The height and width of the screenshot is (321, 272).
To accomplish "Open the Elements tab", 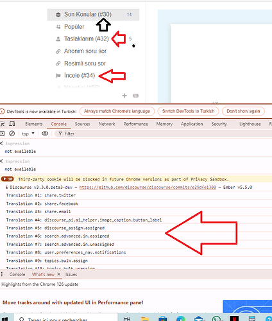I will pyautogui.click(x=34, y=124).
